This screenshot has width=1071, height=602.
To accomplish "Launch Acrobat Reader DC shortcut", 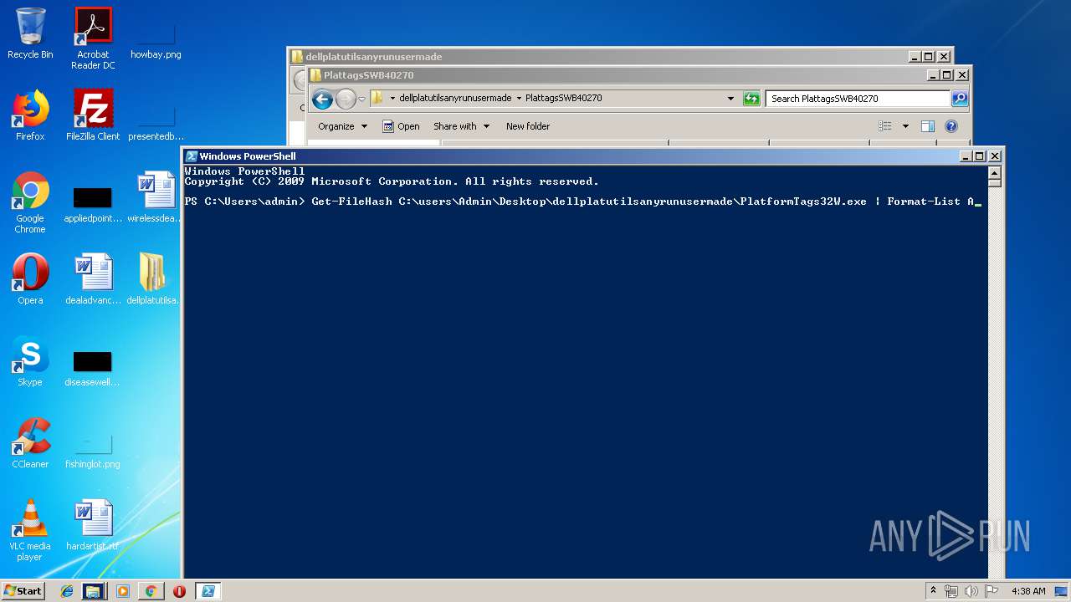I will [x=93, y=38].
